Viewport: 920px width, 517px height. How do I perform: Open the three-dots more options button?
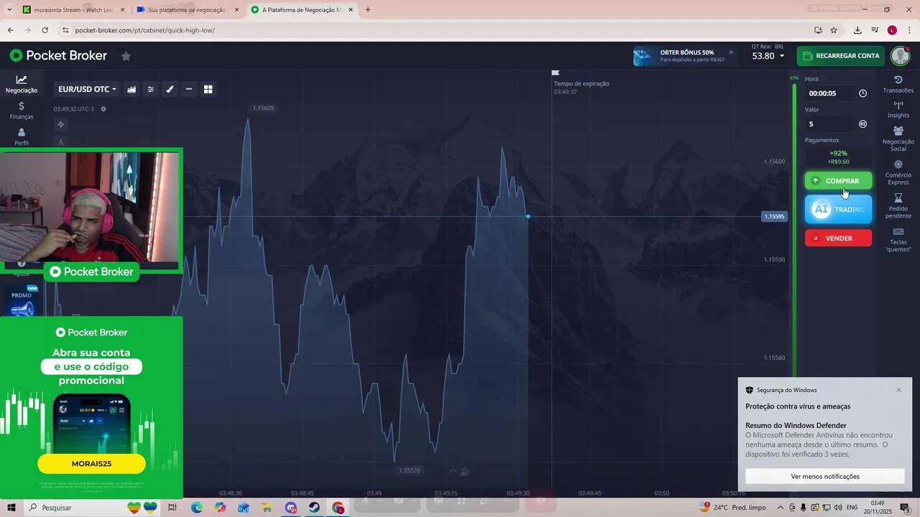tap(189, 89)
